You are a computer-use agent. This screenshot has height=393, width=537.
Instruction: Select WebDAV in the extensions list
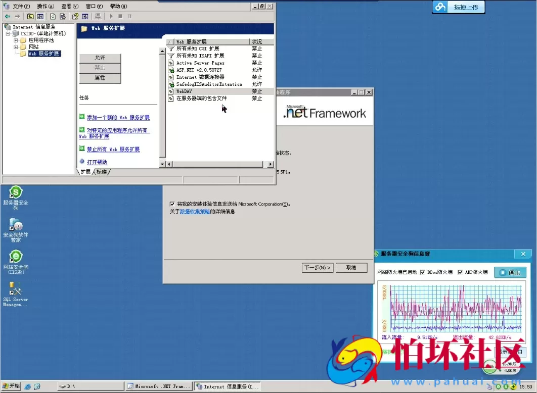coord(184,91)
